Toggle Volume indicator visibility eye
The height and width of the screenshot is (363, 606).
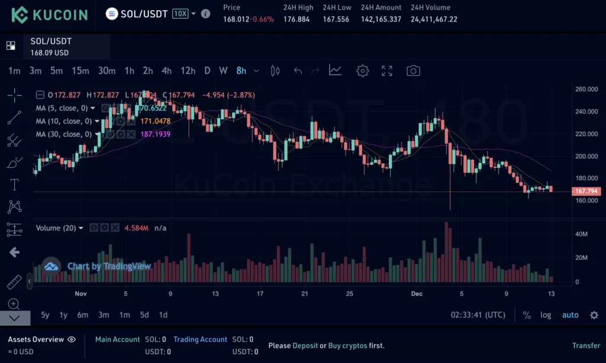[x=94, y=228]
